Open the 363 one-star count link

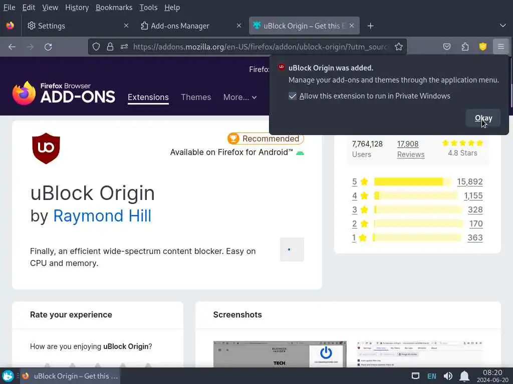pyautogui.click(x=475, y=237)
